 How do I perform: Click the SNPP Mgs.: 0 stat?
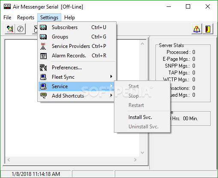[180, 66]
